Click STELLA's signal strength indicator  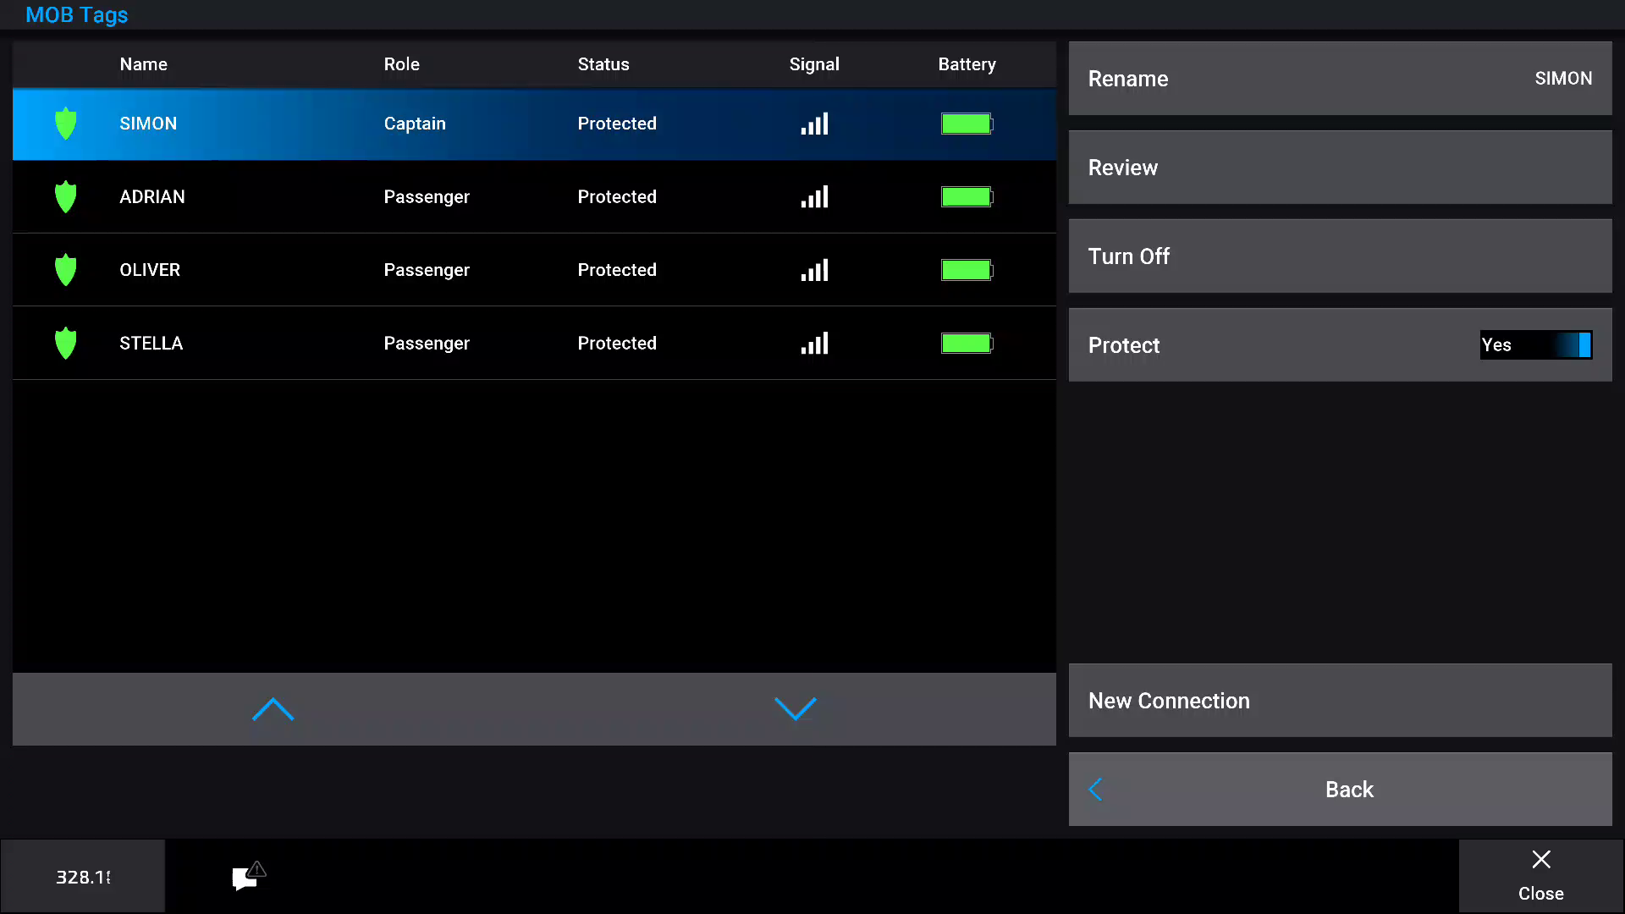pos(813,343)
